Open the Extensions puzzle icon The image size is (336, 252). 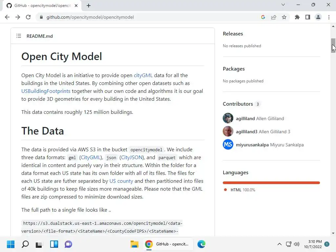pyautogui.click(x=297, y=17)
